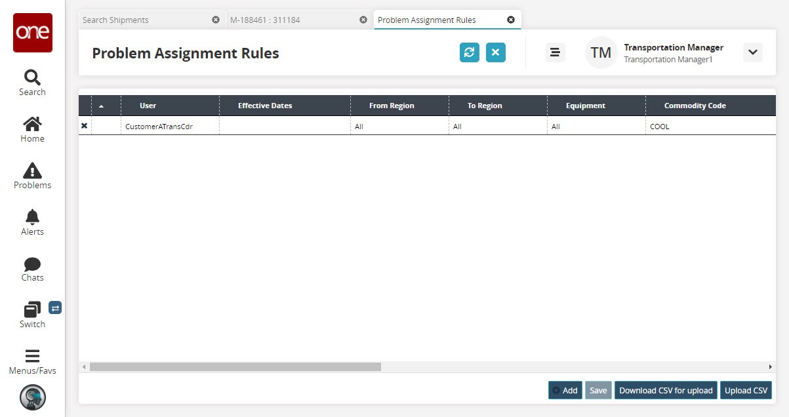Image resolution: width=789 pixels, height=417 pixels.
Task: Open the Menus/Favs hamburger menu
Action: [32, 362]
